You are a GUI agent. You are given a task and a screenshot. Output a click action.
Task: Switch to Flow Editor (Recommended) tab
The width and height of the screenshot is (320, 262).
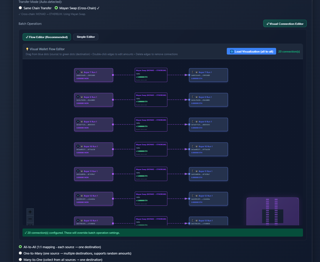pos(46,37)
